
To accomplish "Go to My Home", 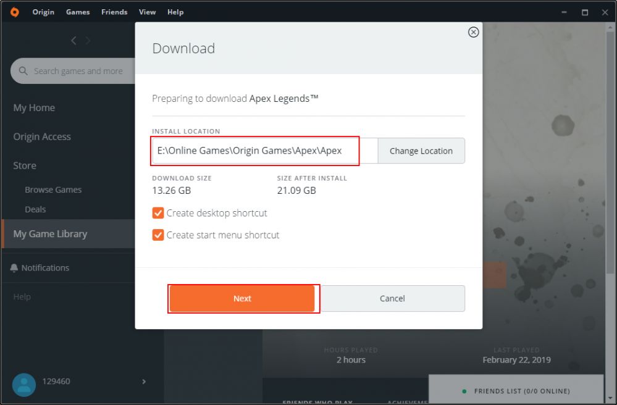I will [x=34, y=108].
